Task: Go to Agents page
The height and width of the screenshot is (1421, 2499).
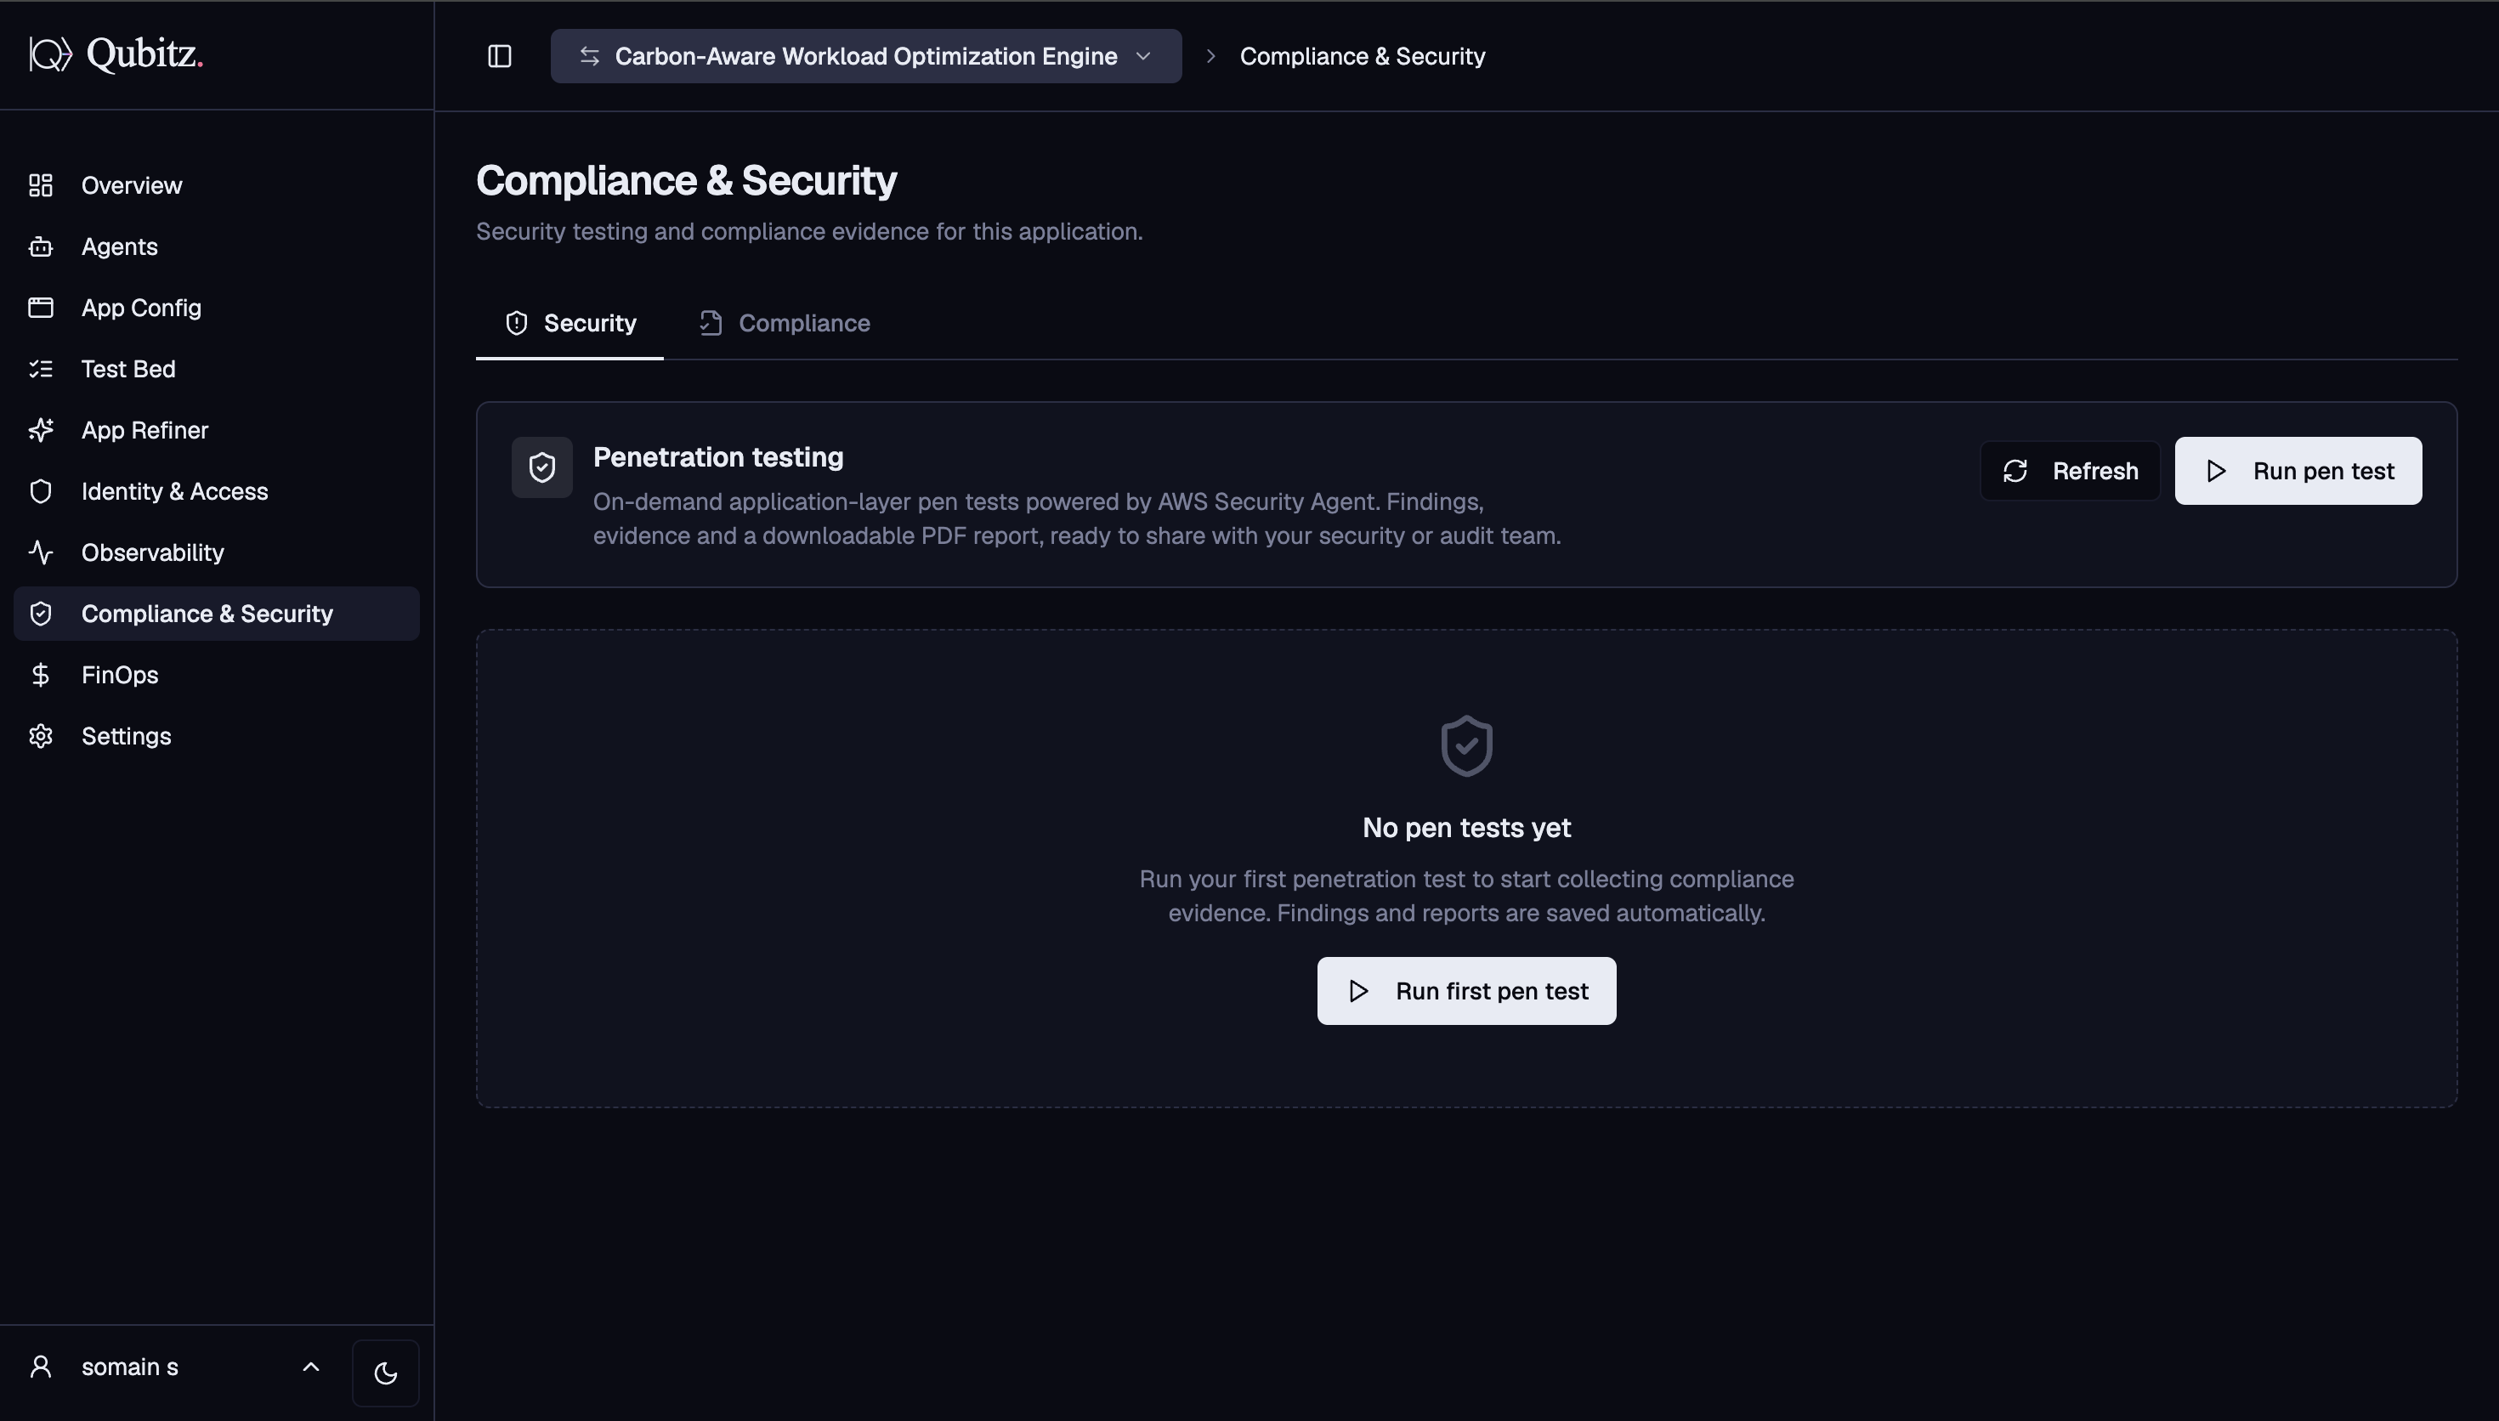Action: coord(217,247)
